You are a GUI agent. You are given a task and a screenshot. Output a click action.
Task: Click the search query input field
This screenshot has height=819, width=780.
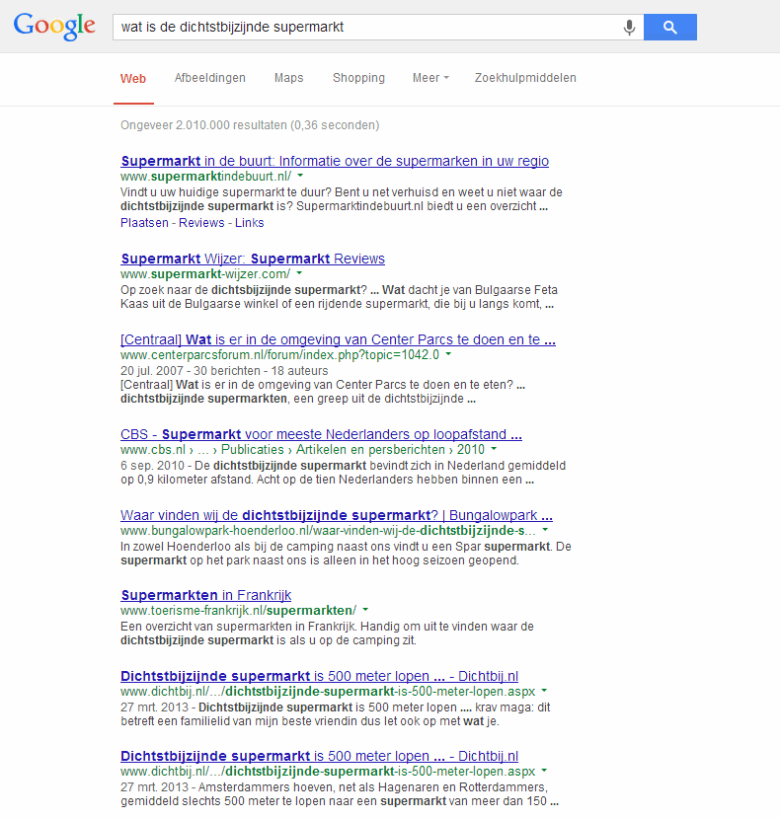pos(365,28)
